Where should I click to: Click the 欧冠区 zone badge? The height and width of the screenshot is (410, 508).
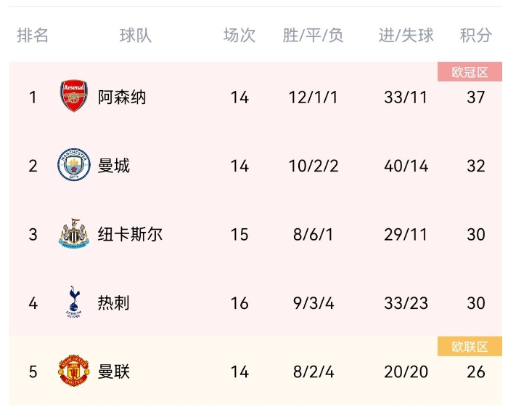click(470, 72)
